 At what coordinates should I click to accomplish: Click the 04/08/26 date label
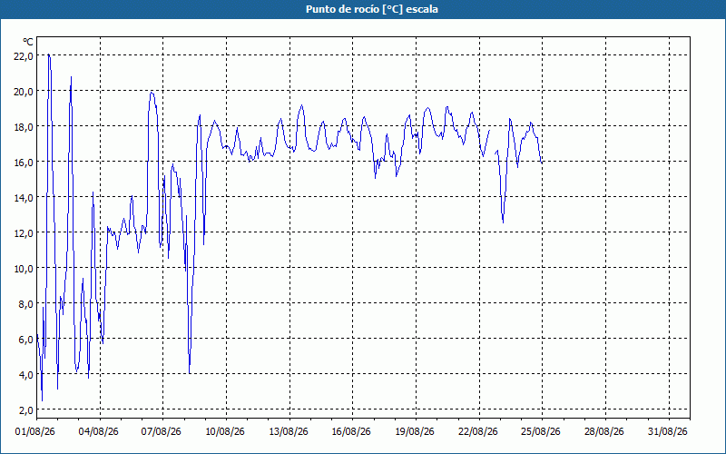99,431
